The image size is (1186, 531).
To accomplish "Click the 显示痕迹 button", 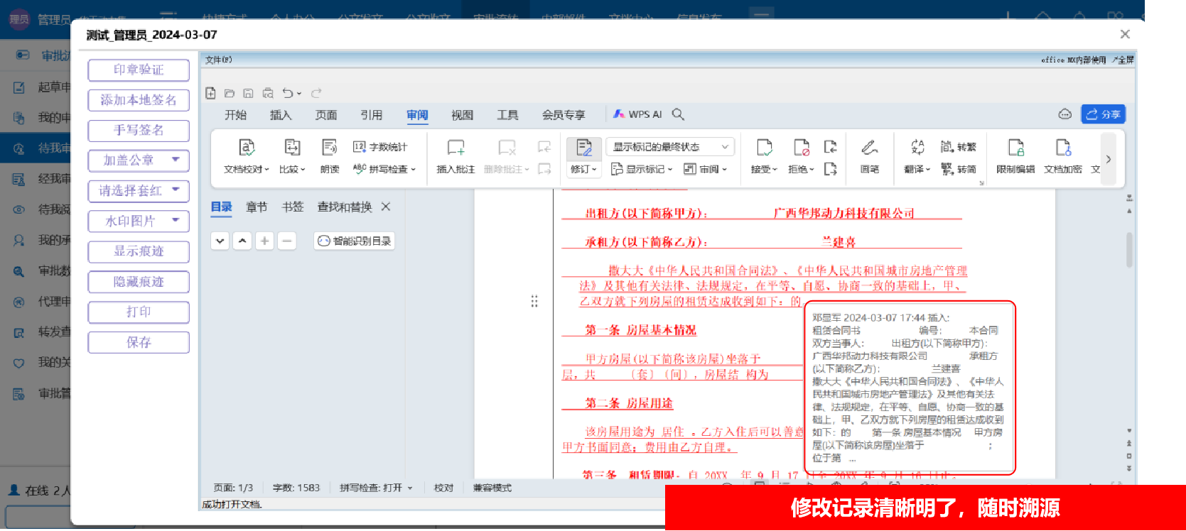I will click(x=139, y=251).
